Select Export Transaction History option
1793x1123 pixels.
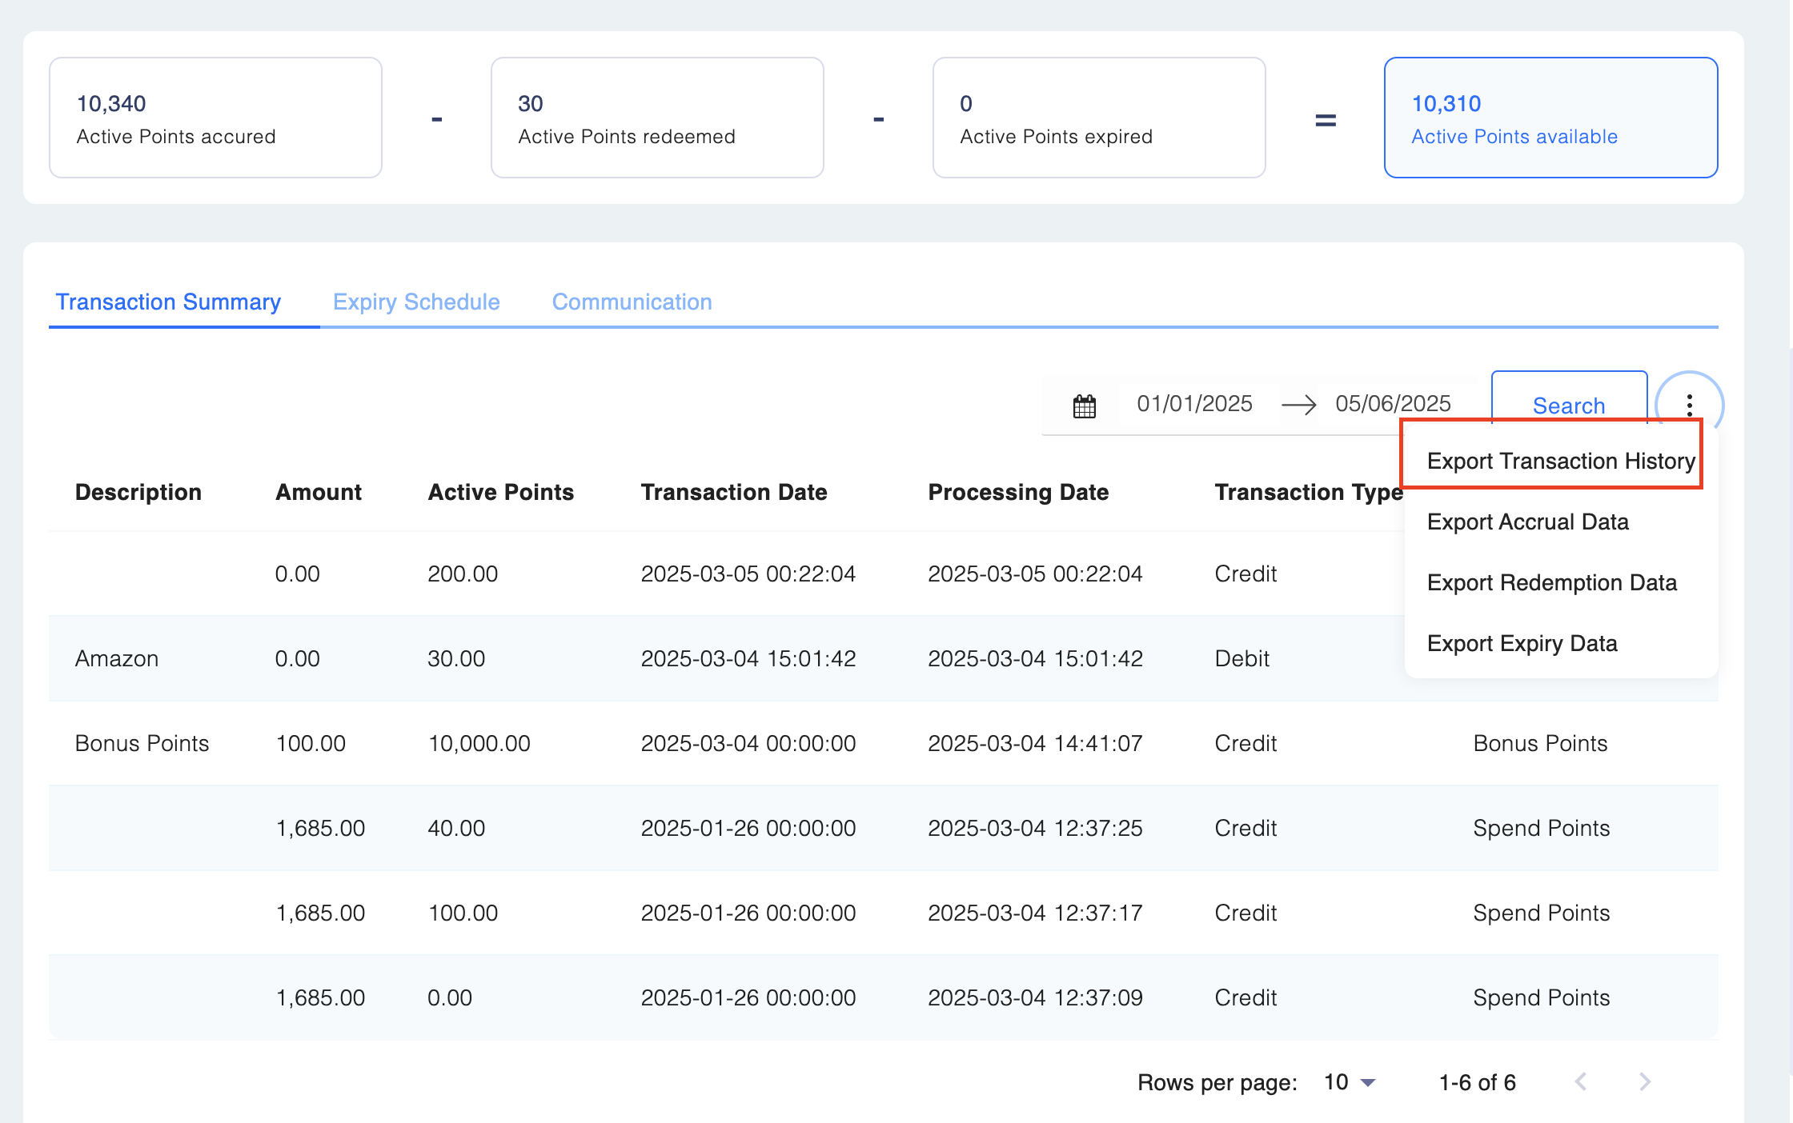[1560, 462]
